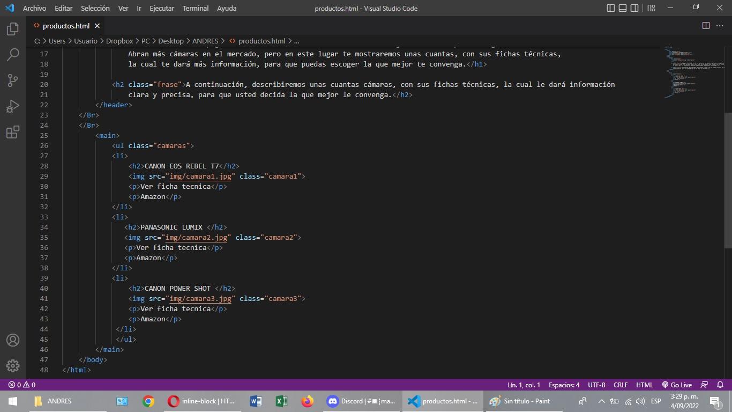Open the Ver menu
This screenshot has height=412, width=732.
[123, 8]
